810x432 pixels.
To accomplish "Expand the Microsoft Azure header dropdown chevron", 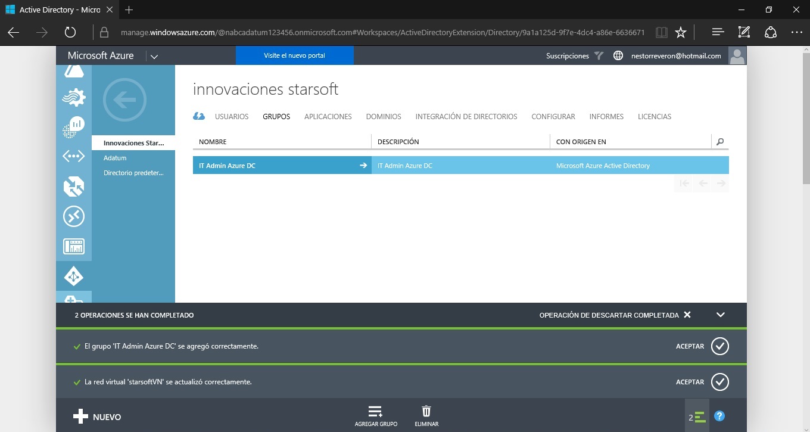I will (x=154, y=57).
